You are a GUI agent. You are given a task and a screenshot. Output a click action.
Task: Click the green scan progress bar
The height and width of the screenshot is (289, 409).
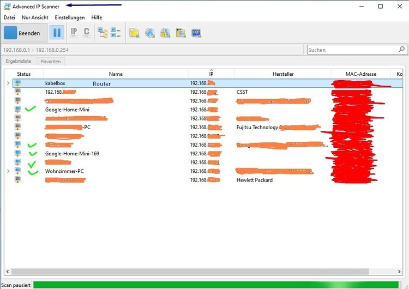216,285
